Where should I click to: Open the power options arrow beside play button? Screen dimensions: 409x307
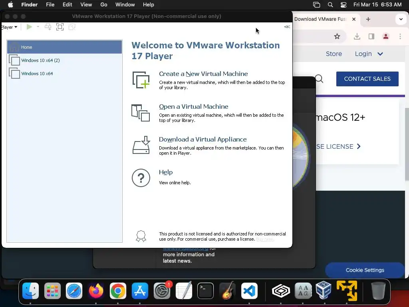point(38,27)
